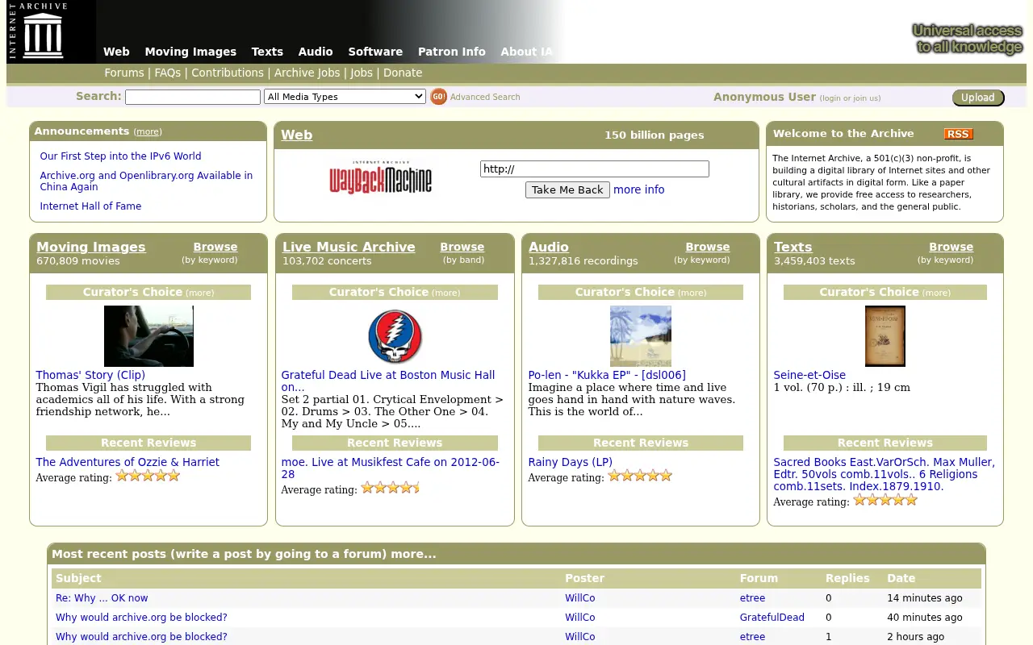Open the Live Music Archive heading
The image size is (1033, 645).
349,247
